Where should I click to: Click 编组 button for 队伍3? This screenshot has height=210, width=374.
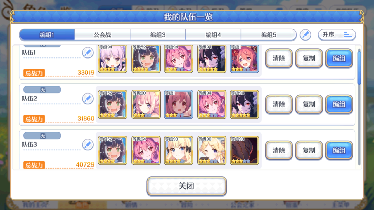click(x=339, y=150)
